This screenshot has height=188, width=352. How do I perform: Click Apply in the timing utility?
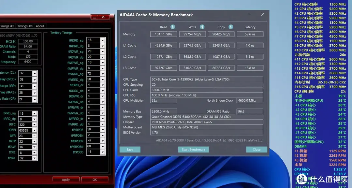point(66,180)
